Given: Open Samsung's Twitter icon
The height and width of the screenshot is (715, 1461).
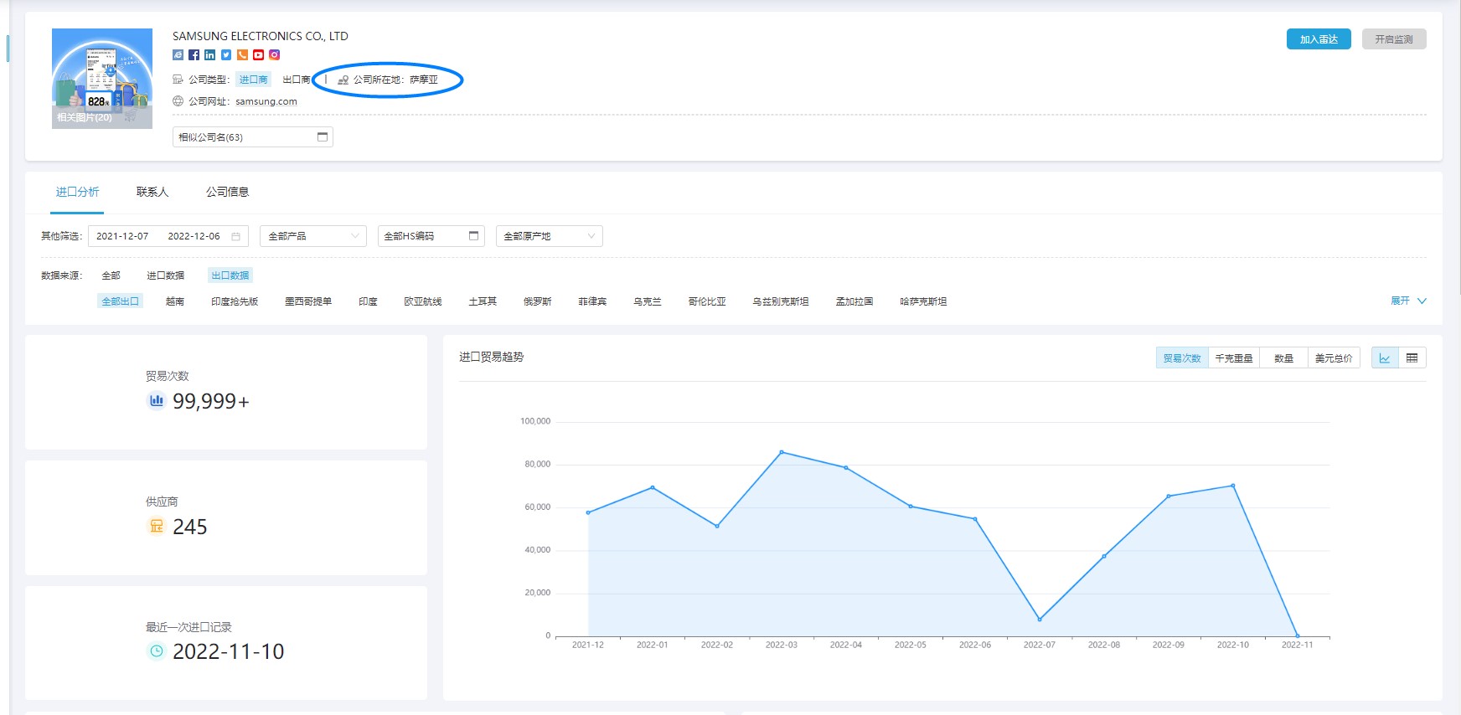Looking at the screenshot, I should (226, 55).
